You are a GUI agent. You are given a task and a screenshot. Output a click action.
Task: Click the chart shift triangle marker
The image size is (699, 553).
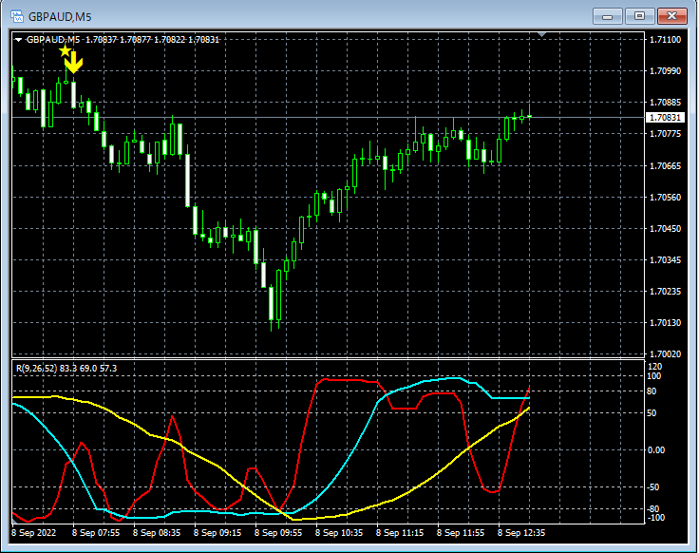(x=541, y=34)
